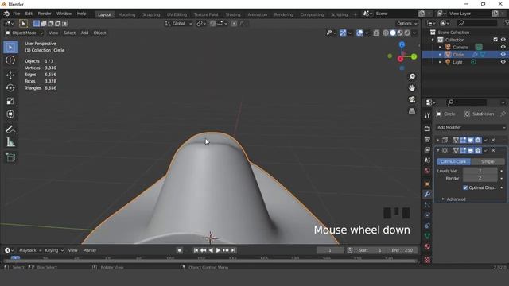Screen dimensions: 509x286
Task: Select the Measure tool
Action: 10,142
